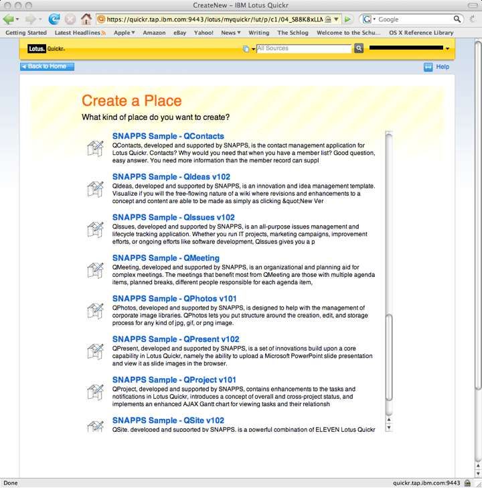Open the user account dropdown arrow
The height and width of the screenshot is (488, 482).
(447, 48)
